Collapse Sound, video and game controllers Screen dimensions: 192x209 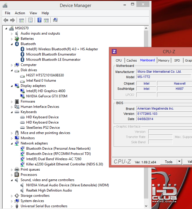tap(12, 180)
